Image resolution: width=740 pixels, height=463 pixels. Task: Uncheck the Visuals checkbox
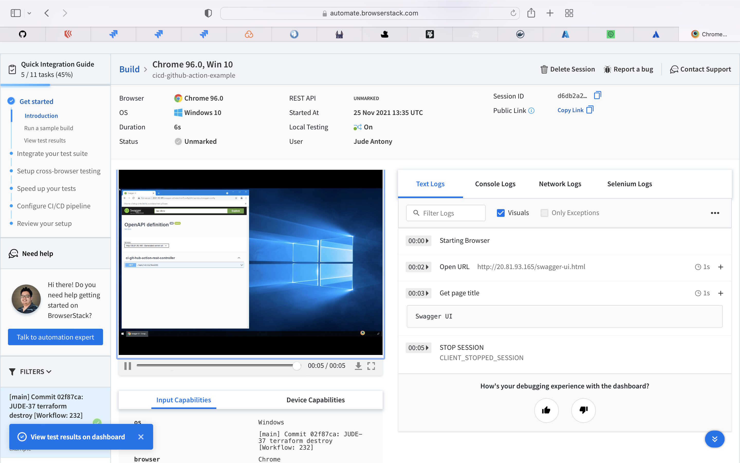click(x=501, y=213)
